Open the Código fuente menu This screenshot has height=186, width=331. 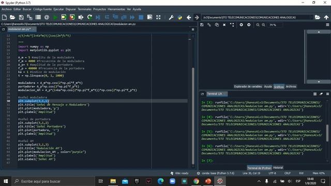tap(42, 9)
